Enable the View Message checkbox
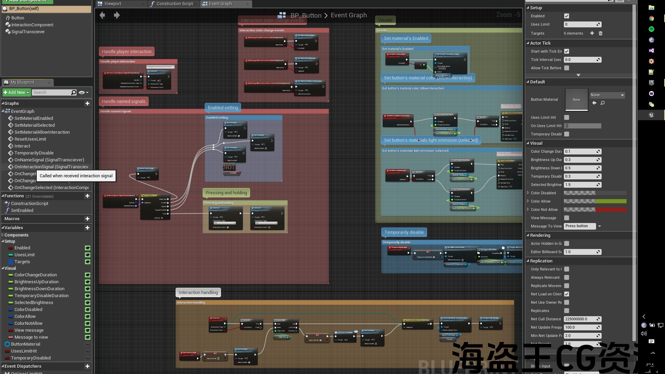Screen dimensions: 665x374 [x=567, y=218]
